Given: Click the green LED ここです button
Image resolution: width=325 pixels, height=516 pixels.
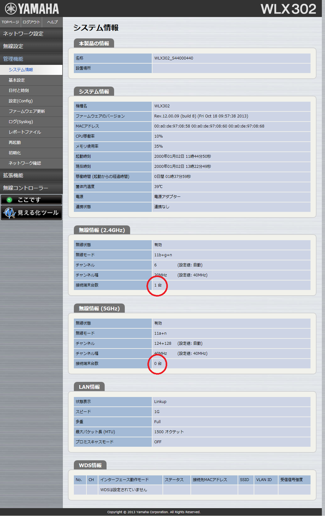Looking at the screenshot, I should tap(31, 200).
